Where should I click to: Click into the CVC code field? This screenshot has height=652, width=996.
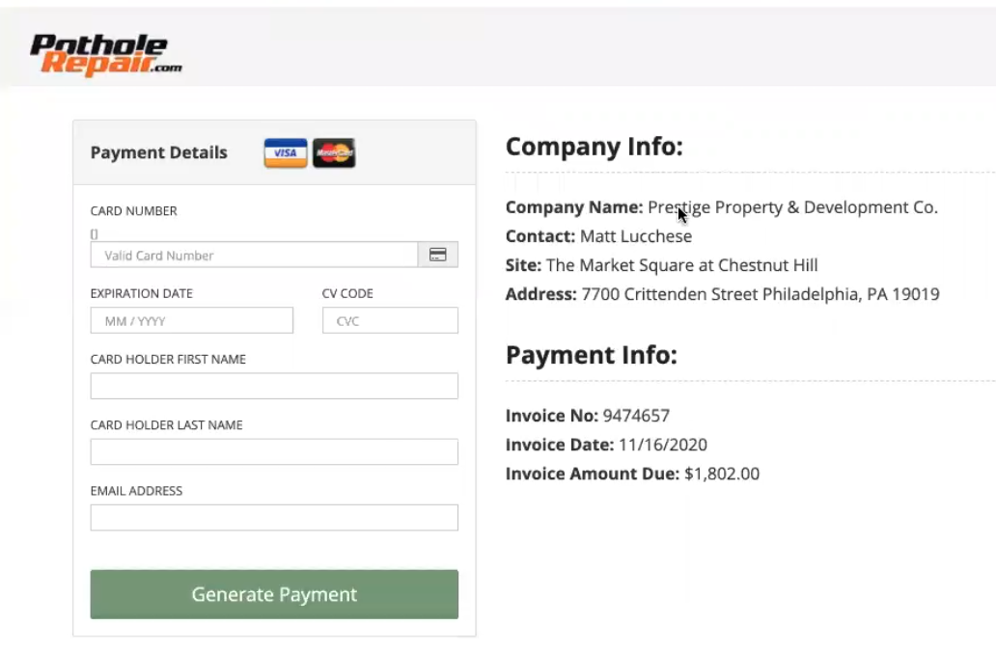[390, 320]
